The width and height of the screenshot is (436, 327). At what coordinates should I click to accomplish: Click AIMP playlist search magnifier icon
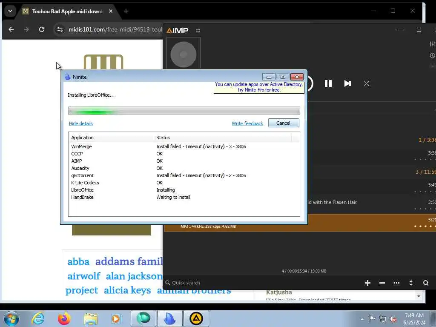(x=426, y=283)
